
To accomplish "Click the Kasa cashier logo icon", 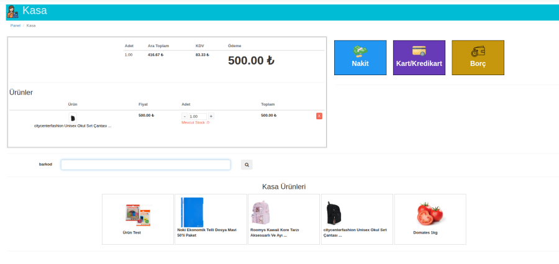I will 12,11.
